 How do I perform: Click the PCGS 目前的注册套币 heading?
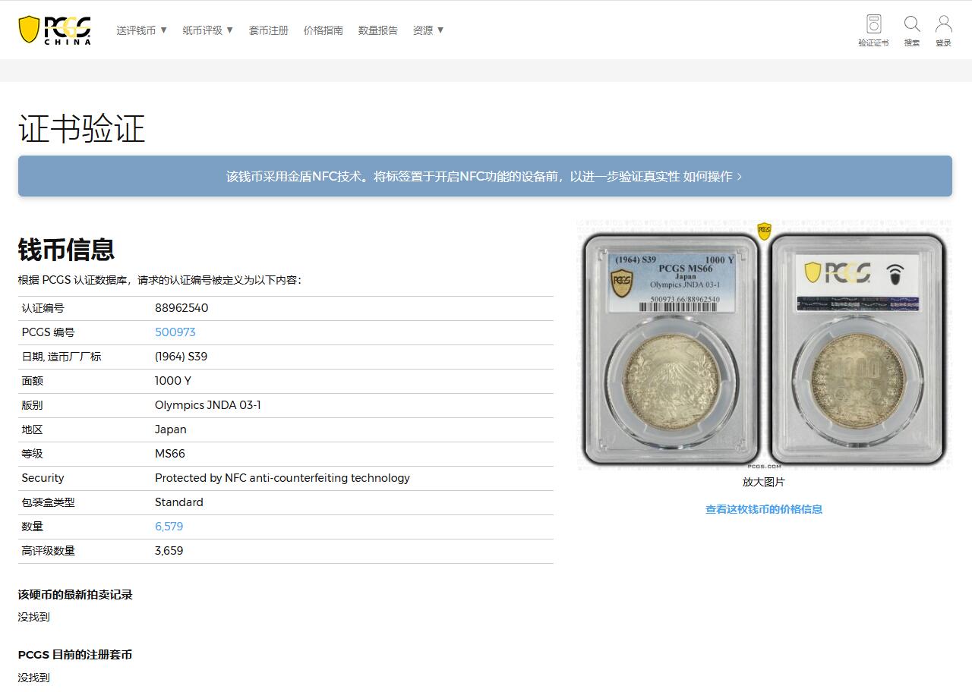tap(75, 655)
